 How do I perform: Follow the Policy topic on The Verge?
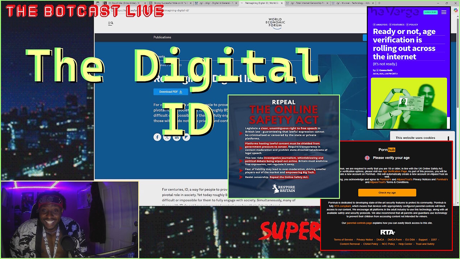pyautogui.click(x=412, y=25)
